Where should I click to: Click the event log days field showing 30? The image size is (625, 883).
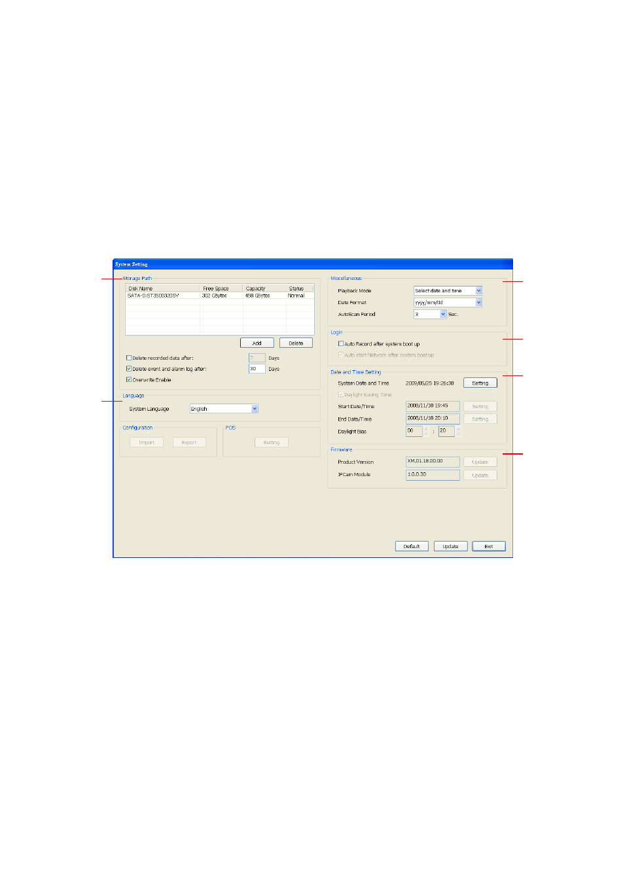pyautogui.click(x=257, y=369)
